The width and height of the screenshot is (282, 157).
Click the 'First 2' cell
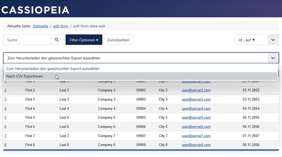coord(30,90)
